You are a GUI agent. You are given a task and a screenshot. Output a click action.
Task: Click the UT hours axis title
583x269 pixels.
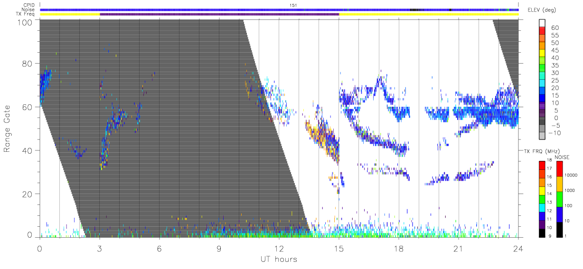coord(279,260)
